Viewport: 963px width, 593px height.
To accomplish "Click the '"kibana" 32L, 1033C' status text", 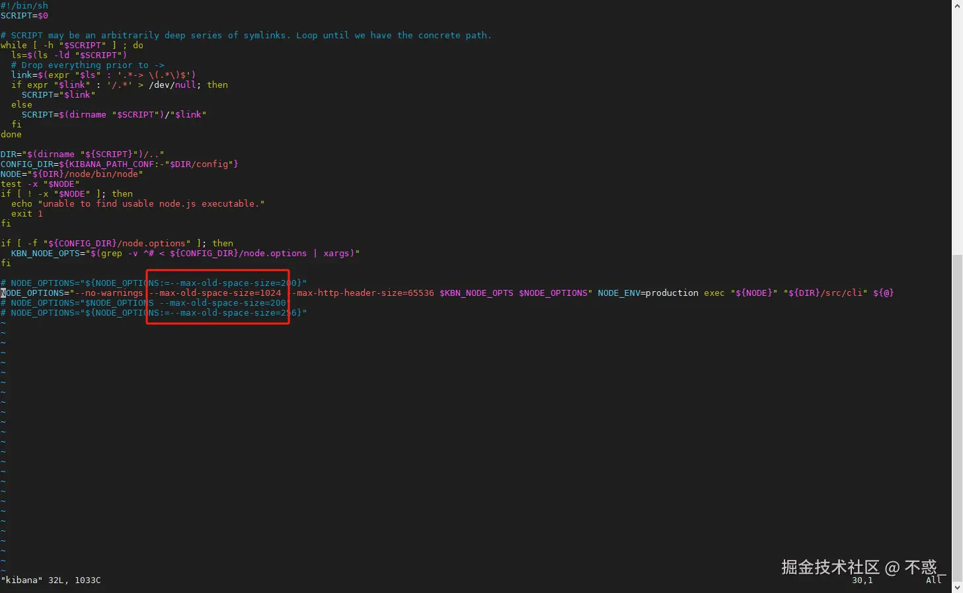I will coord(51,580).
